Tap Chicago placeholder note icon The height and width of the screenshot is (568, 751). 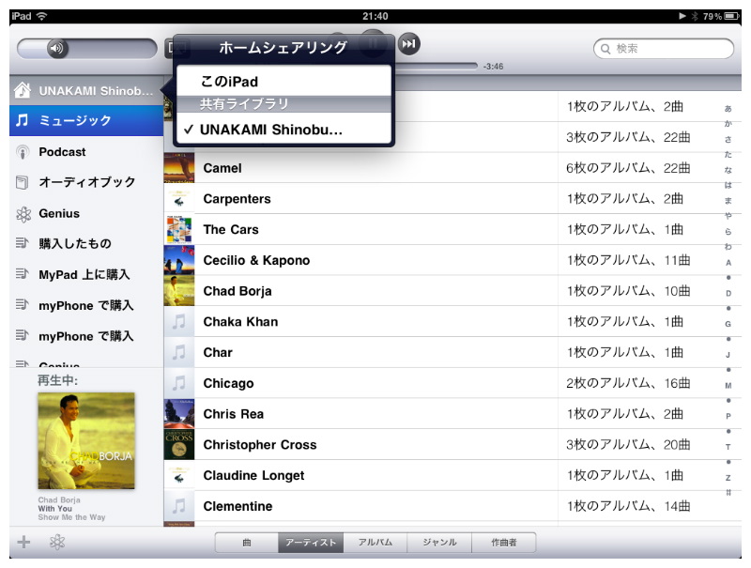click(x=179, y=383)
